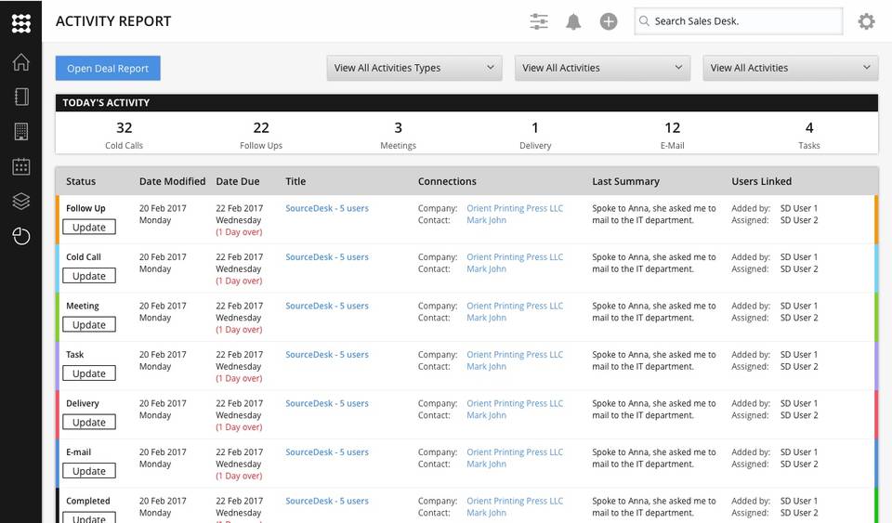892x523 pixels.
Task: Open the app grid logo menu
Action: coord(21,22)
